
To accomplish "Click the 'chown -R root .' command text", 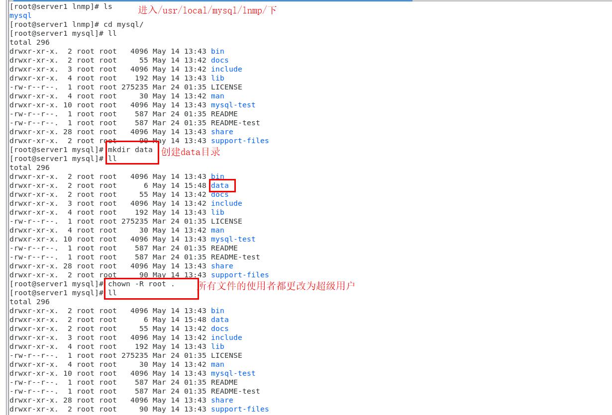I will tap(141, 284).
